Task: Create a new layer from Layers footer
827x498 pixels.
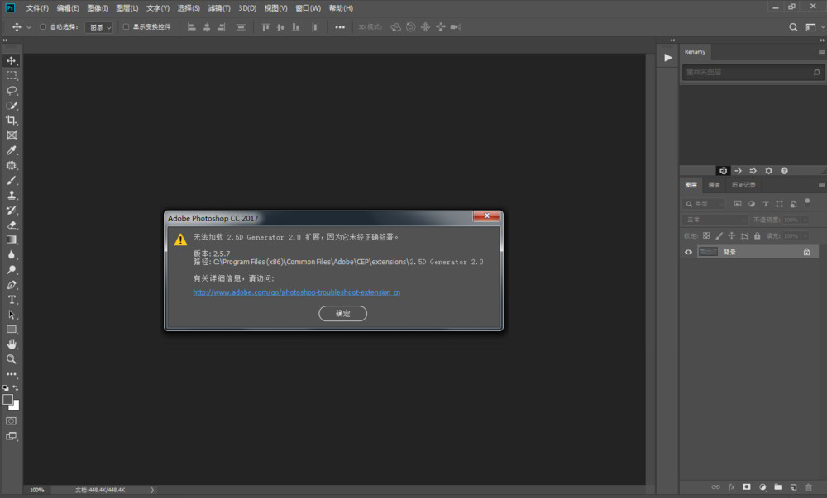Action: click(792, 487)
